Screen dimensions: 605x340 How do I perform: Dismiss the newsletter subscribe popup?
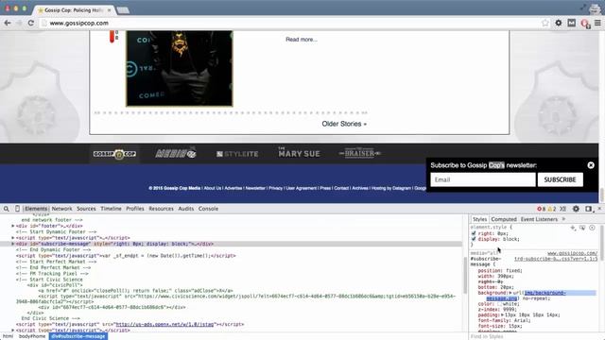[591, 165]
